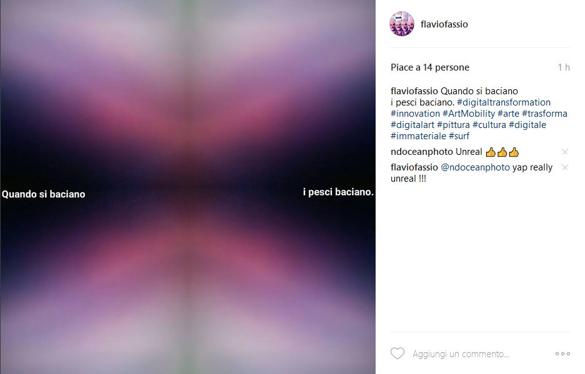Open the #pittura hashtag
Screen dimensions: 585x374
click(453, 125)
